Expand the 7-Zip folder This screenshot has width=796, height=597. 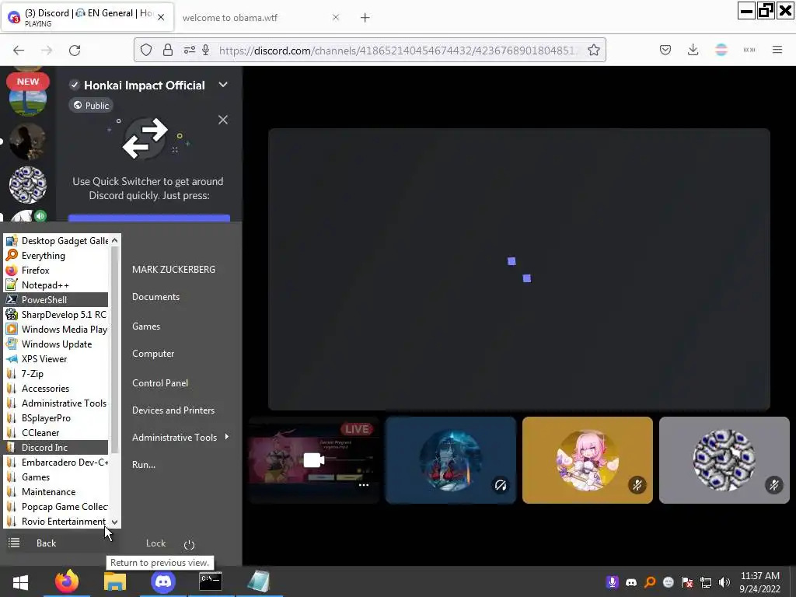[x=56, y=373]
